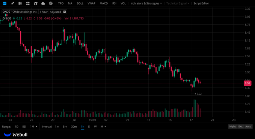Click the 6.22 low price marker
255x139 pixels.
[199, 94]
